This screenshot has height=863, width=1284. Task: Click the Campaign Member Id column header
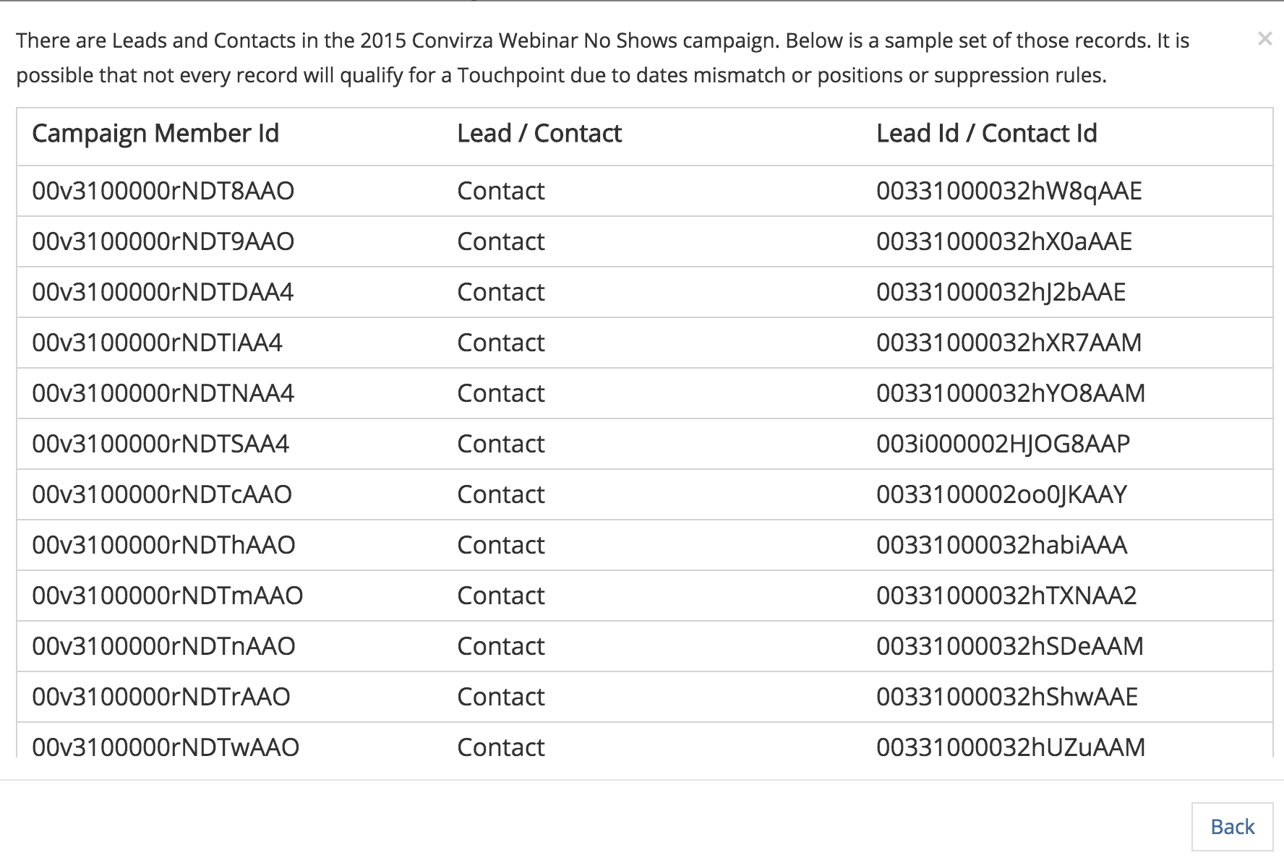[x=155, y=133]
